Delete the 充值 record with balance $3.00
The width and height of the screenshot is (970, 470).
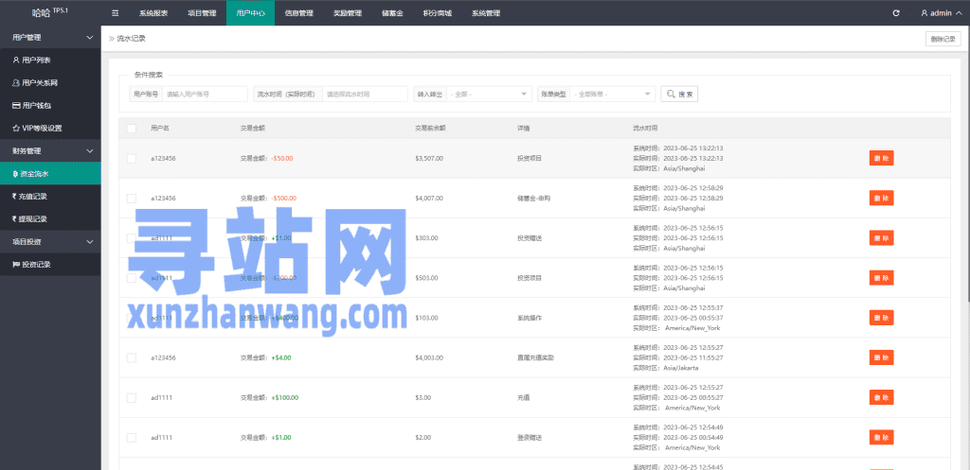point(881,398)
